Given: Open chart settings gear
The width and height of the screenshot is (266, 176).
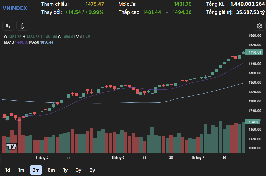Looking at the screenshot, I should 260,26.
